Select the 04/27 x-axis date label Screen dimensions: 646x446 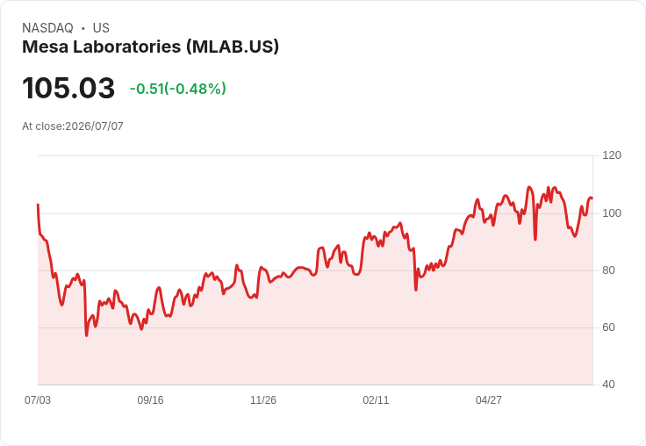pyautogui.click(x=489, y=400)
